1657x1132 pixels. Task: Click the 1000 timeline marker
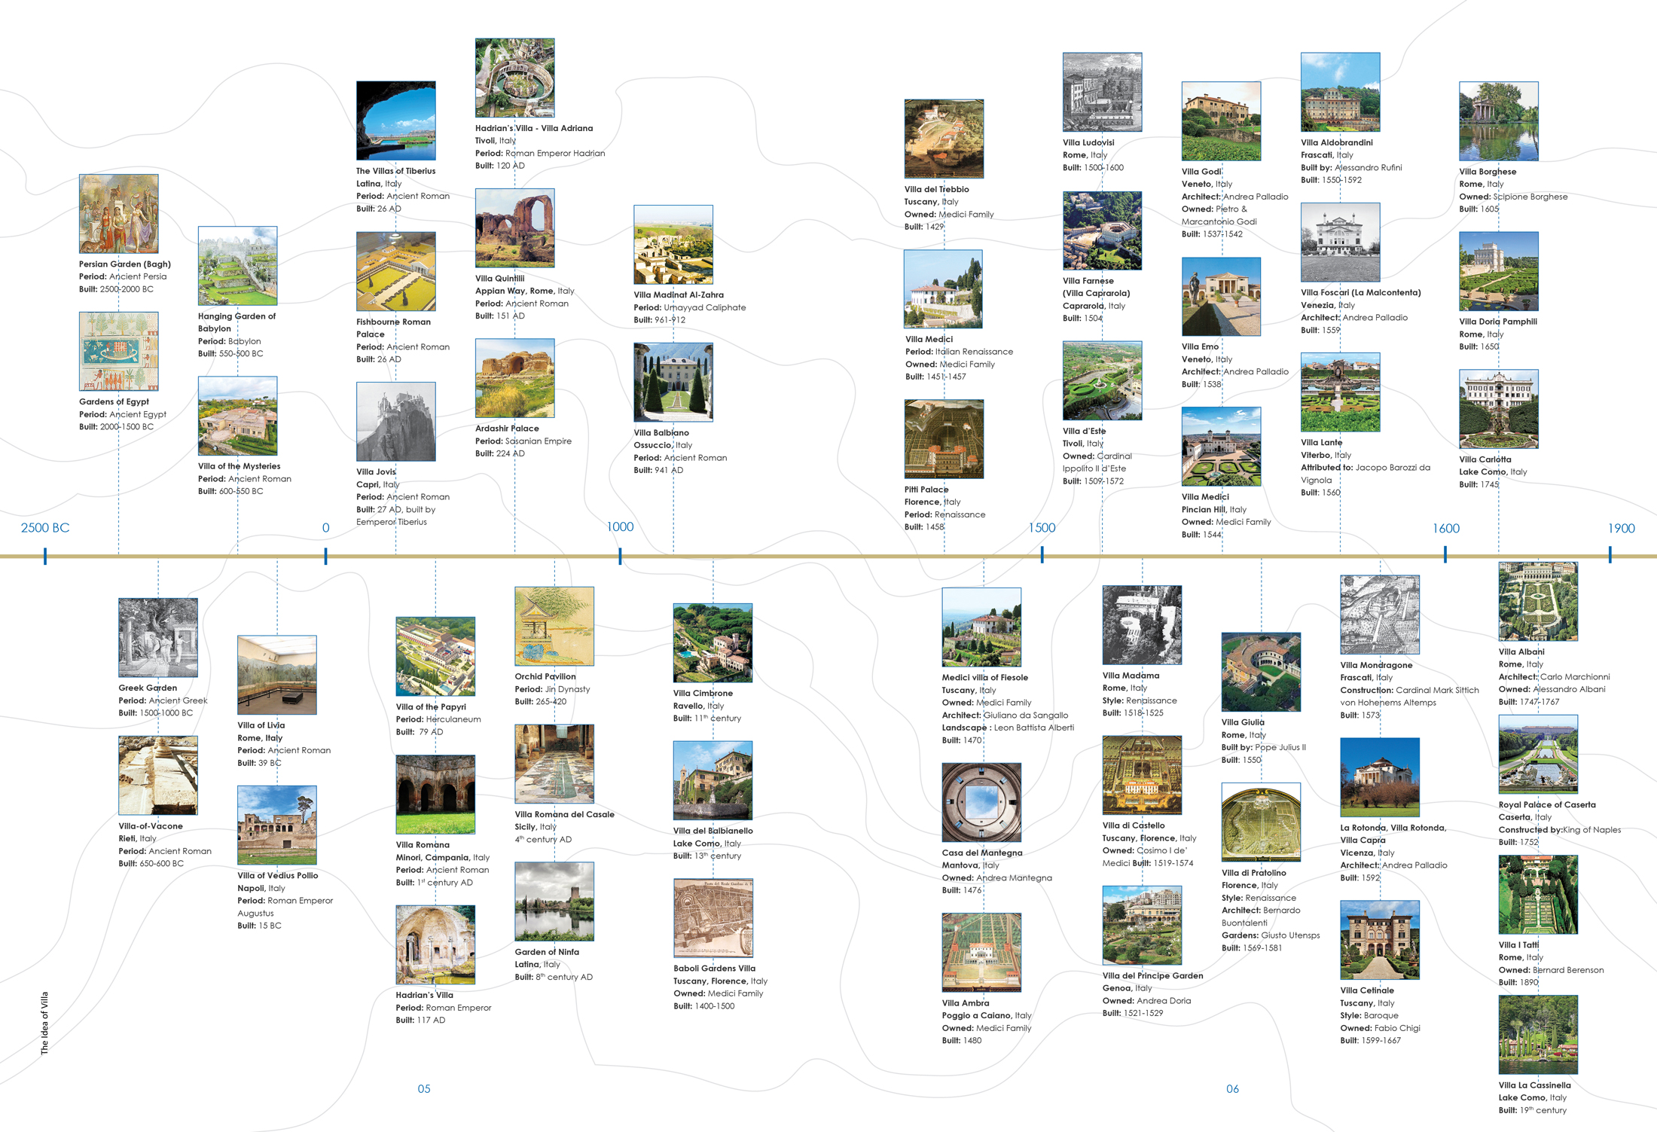pyautogui.click(x=620, y=527)
